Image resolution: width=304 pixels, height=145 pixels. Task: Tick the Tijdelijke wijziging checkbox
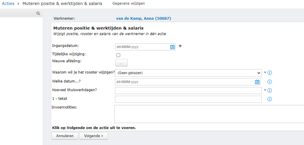point(118,55)
